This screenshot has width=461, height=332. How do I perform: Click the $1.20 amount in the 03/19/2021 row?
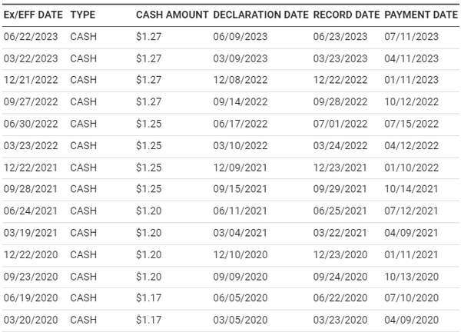tap(147, 233)
